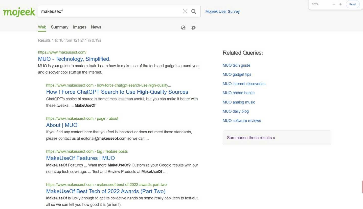Screen dimensions: 363x209
Task: Zoom out with the minus icon
Action: [334, 4]
